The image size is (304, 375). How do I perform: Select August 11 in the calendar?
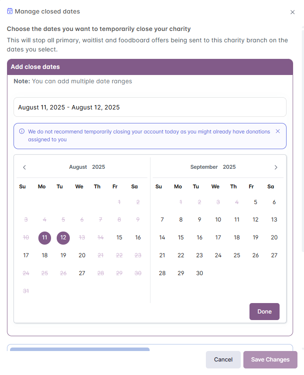point(44,238)
